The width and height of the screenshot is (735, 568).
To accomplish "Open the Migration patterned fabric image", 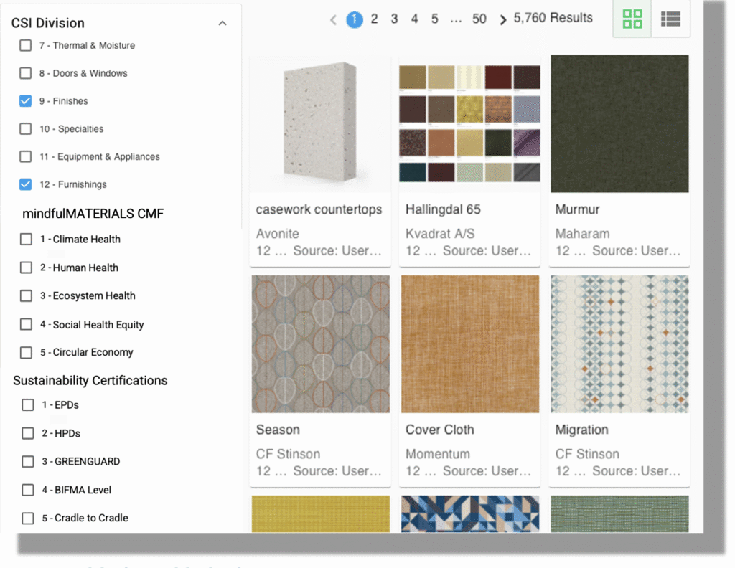I will tap(619, 344).
